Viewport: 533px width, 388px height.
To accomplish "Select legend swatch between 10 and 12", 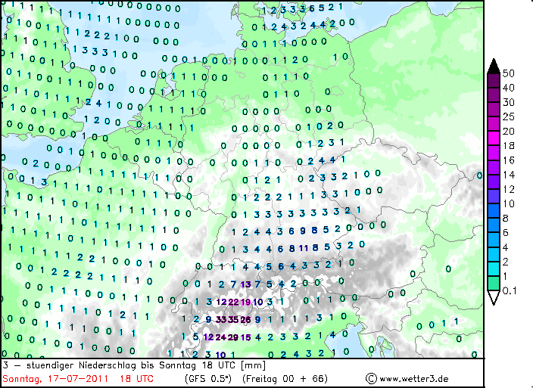I will (x=494, y=197).
